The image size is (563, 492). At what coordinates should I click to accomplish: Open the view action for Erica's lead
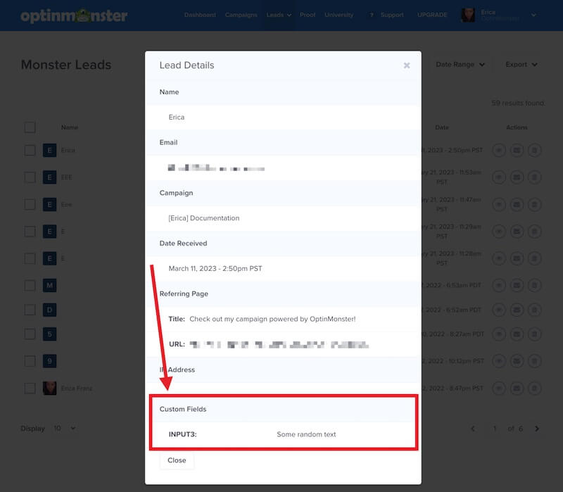click(x=498, y=150)
